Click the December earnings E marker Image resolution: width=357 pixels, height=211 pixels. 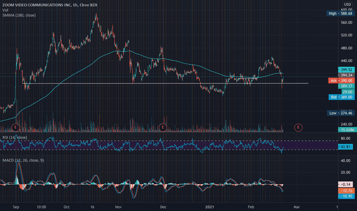coord(163,127)
